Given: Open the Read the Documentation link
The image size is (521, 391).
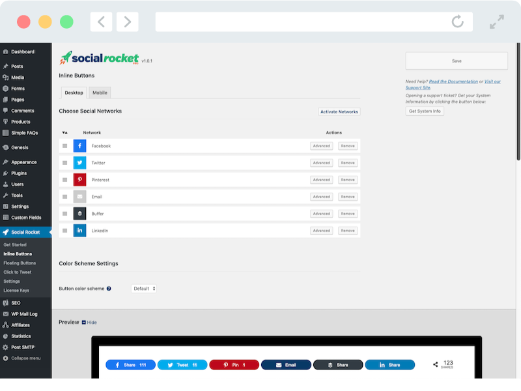Looking at the screenshot, I should [453, 81].
